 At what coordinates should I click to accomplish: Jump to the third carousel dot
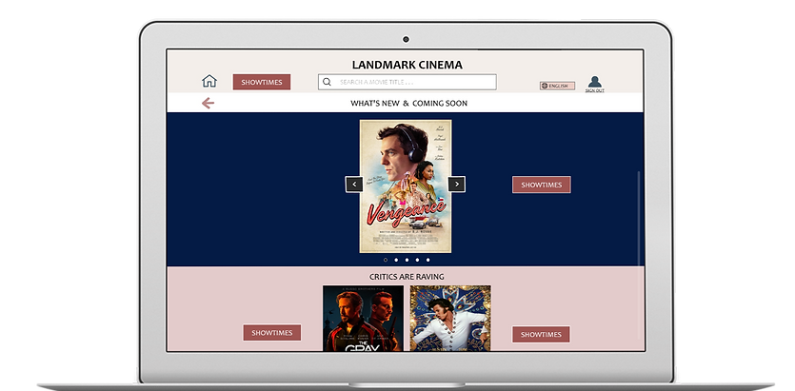[407, 260]
